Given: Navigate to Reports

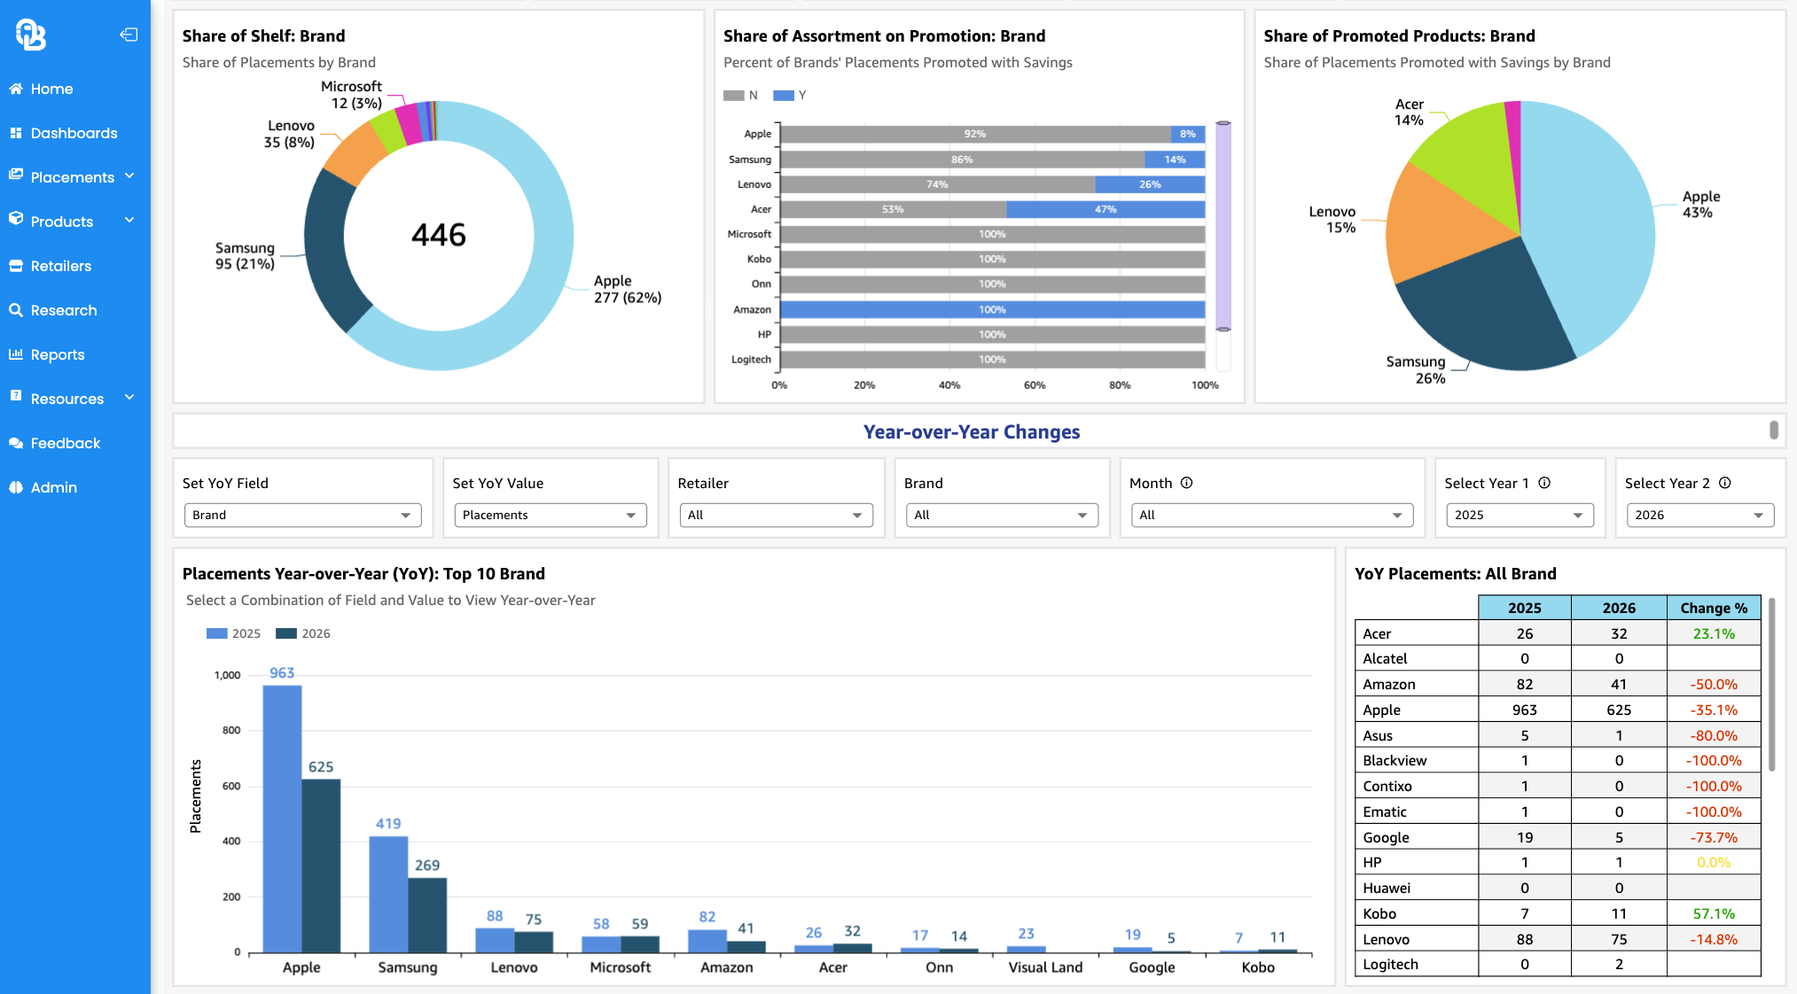Looking at the screenshot, I should 58,354.
